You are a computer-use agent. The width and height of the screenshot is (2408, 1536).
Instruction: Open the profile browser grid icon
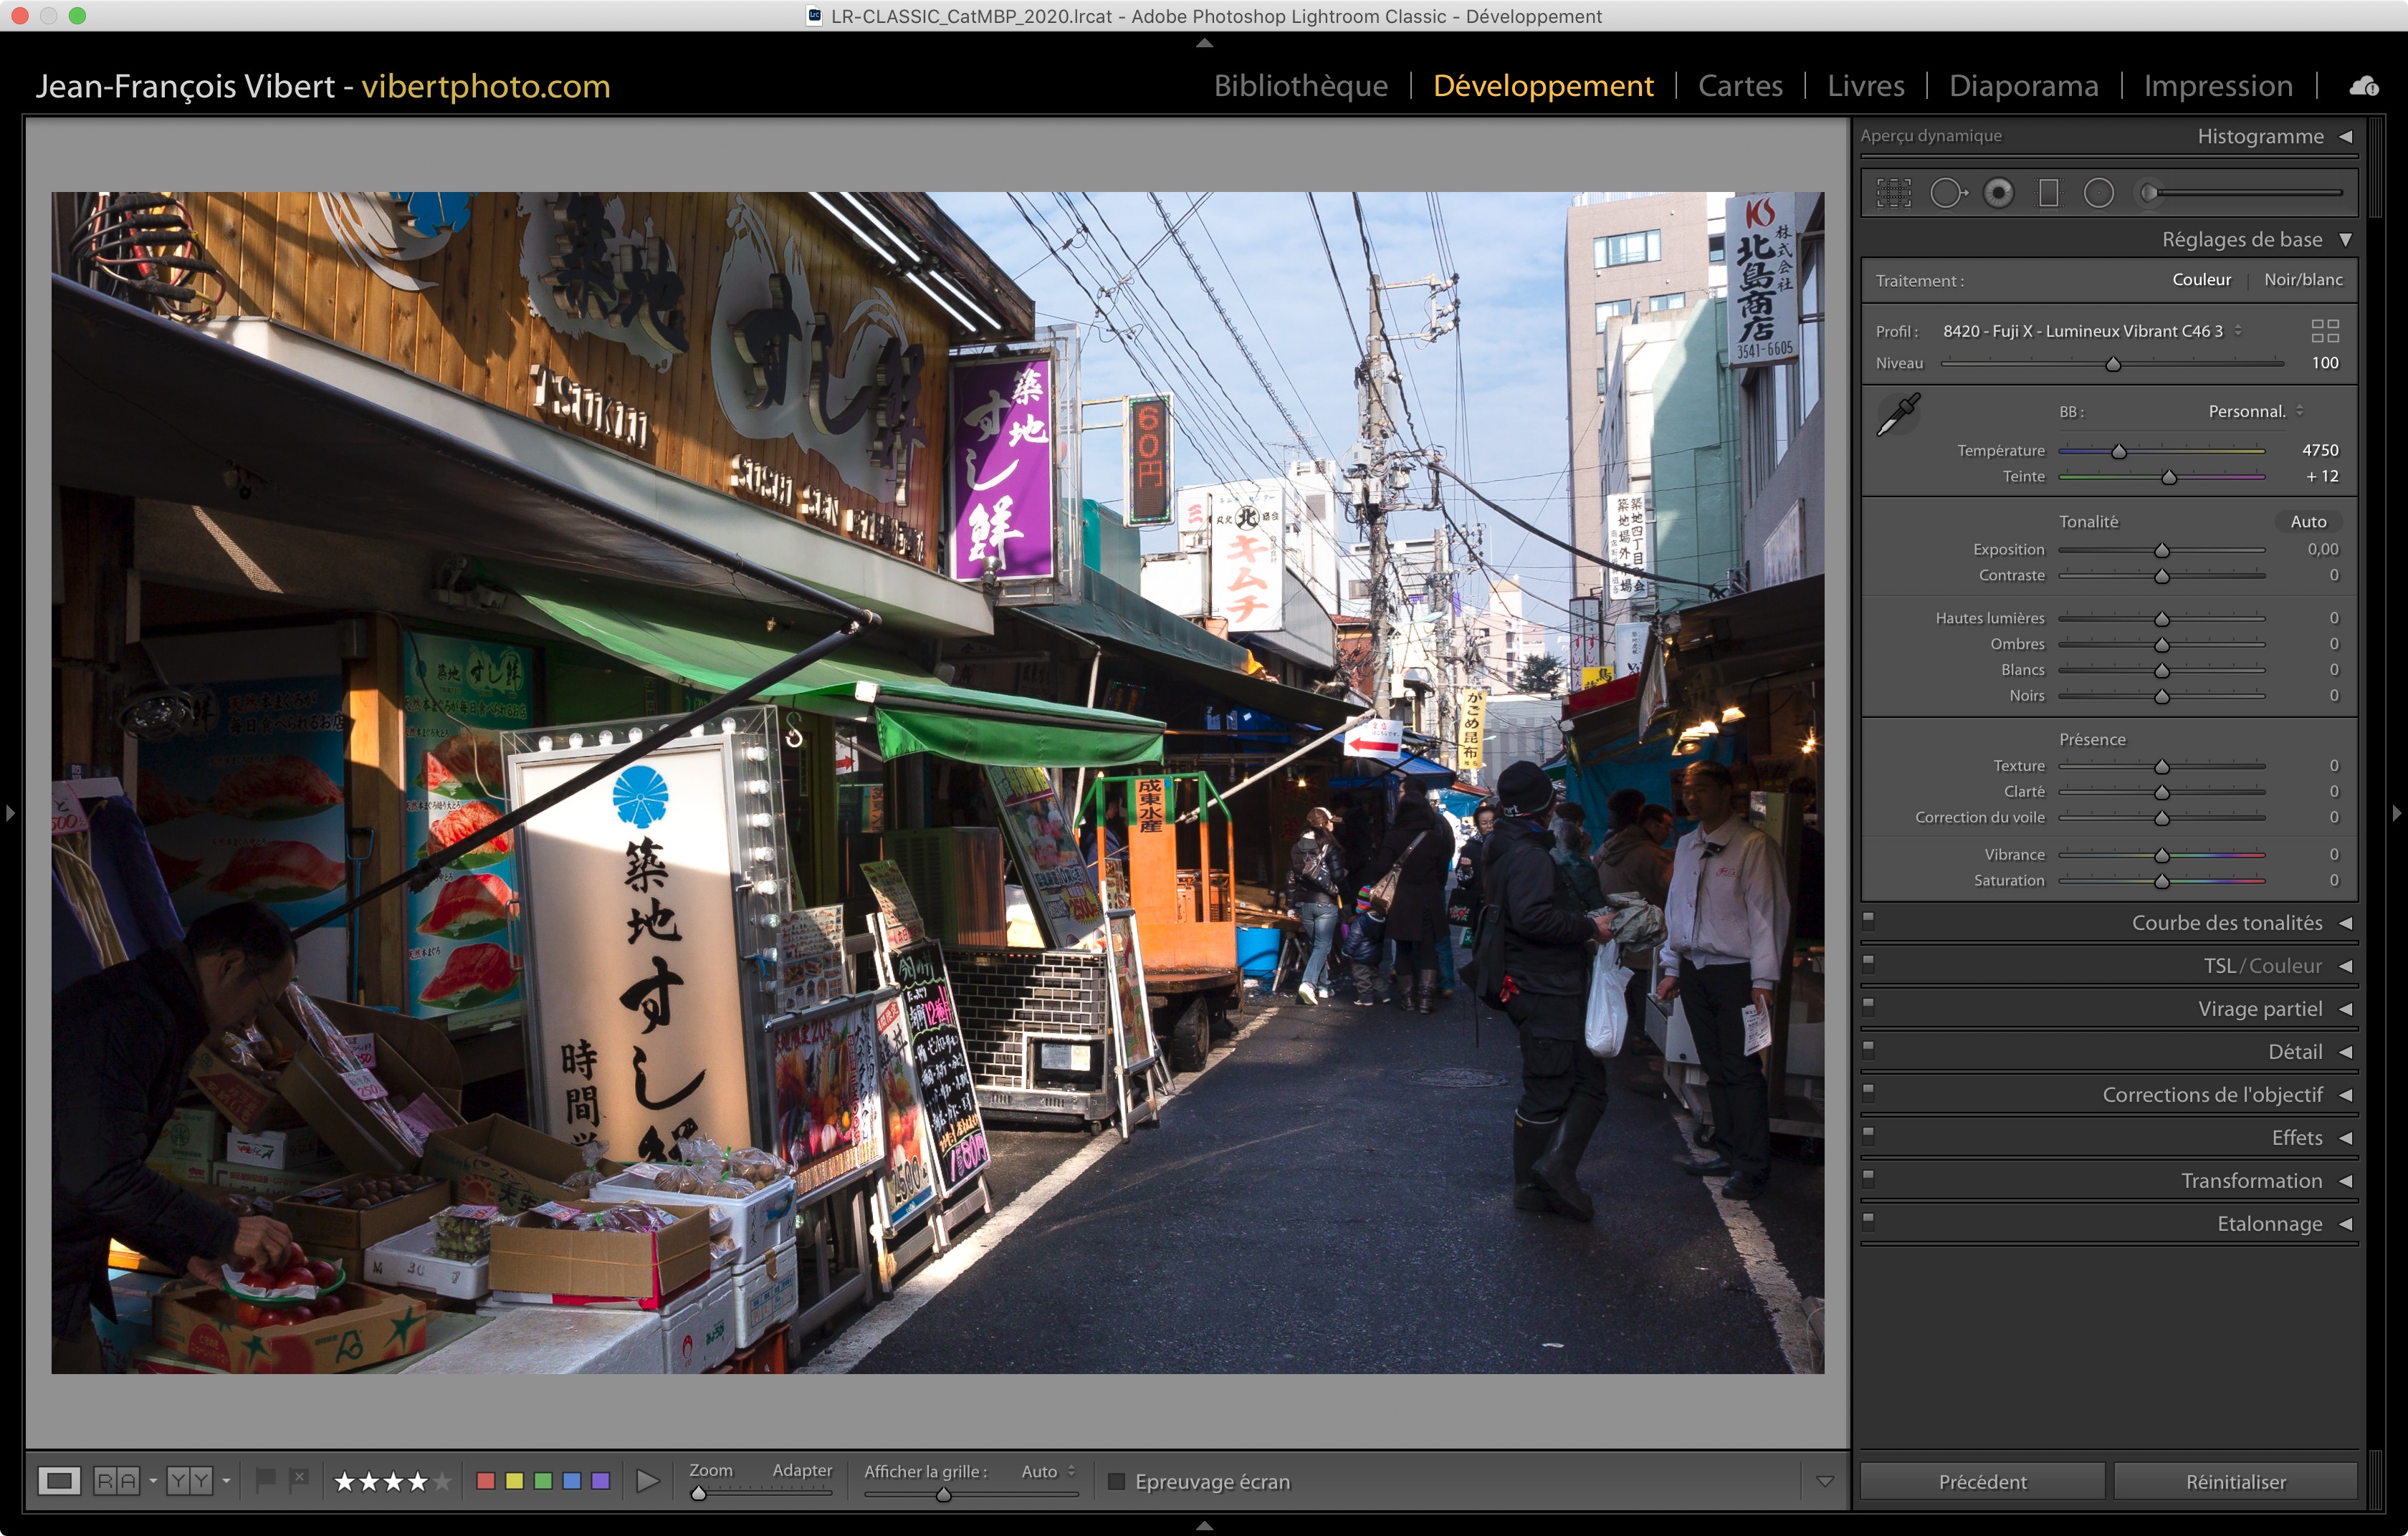coord(2324,331)
